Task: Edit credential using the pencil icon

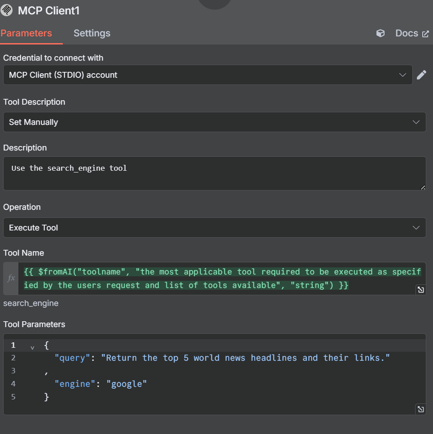Action: (421, 75)
